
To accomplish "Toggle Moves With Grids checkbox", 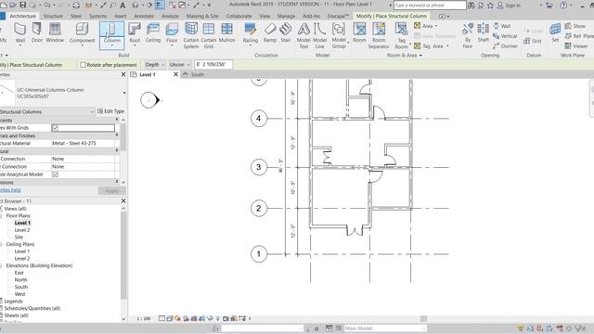I will click(x=55, y=128).
